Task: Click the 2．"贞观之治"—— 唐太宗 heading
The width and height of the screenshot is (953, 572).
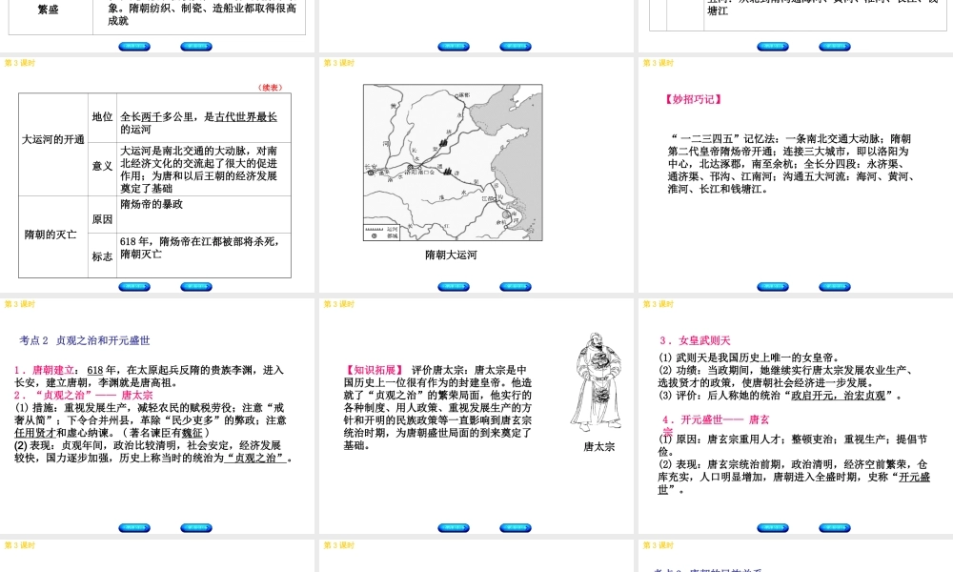Action: point(83,395)
